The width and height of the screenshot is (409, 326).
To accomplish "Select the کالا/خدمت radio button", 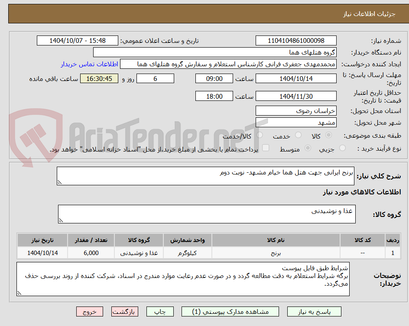I will [260, 135].
